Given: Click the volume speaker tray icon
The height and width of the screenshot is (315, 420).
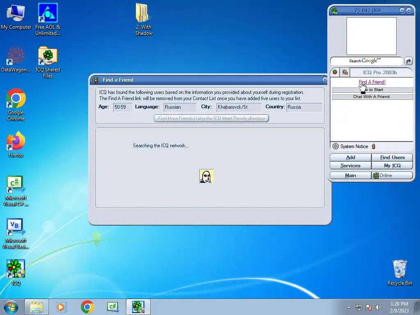Looking at the screenshot, I should point(378,307).
